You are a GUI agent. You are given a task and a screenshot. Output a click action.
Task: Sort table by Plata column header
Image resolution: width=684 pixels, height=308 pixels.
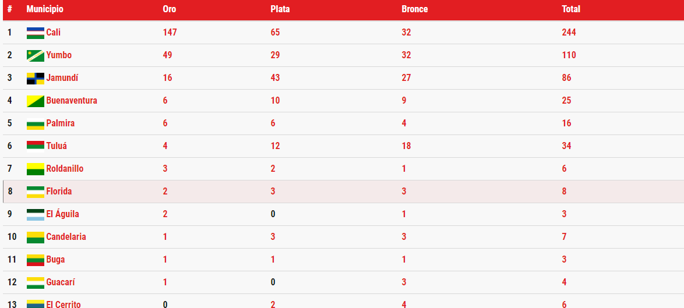(x=280, y=9)
